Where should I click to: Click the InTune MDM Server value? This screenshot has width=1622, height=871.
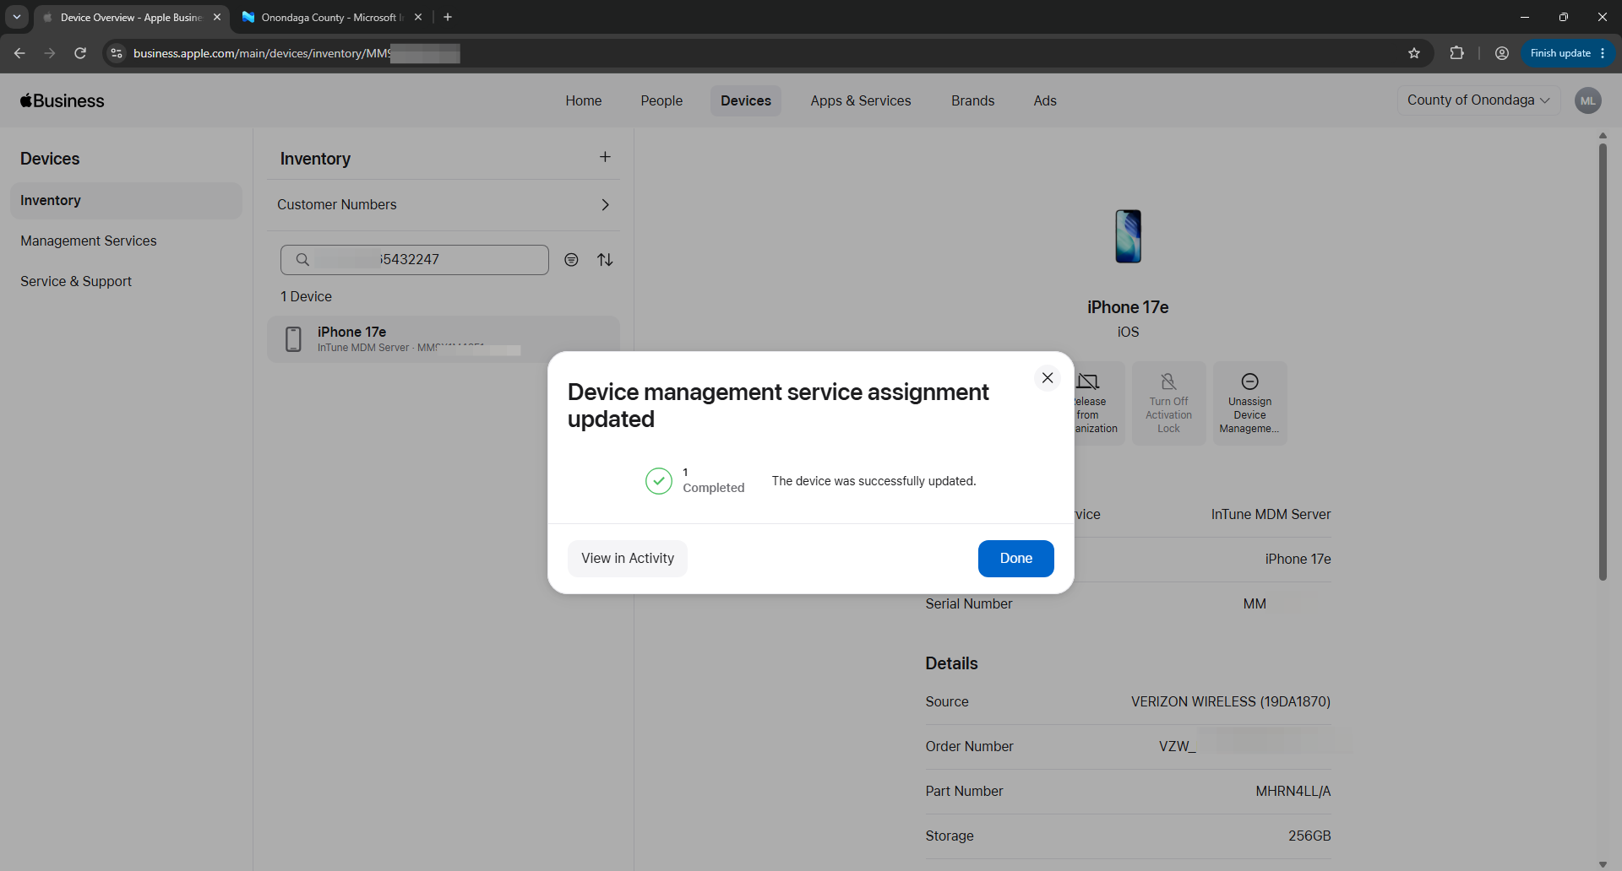point(1271,515)
